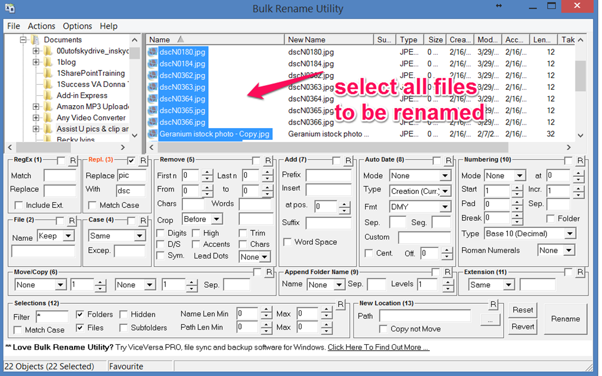The image size is (602, 376).
Task: Enable the Match Case checkbox in Repl. panel
Action: click(x=92, y=205)
